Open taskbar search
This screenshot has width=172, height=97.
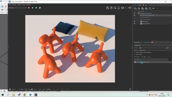8,95
